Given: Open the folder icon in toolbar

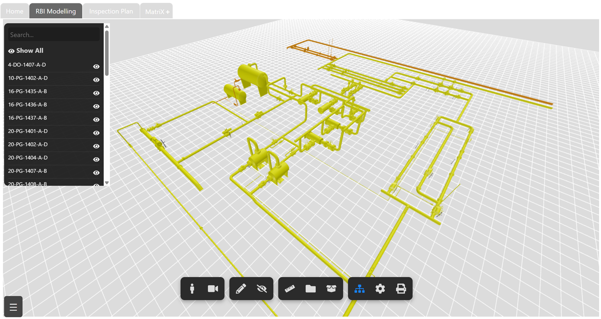Looking at the screenshot, I should 311,289.
